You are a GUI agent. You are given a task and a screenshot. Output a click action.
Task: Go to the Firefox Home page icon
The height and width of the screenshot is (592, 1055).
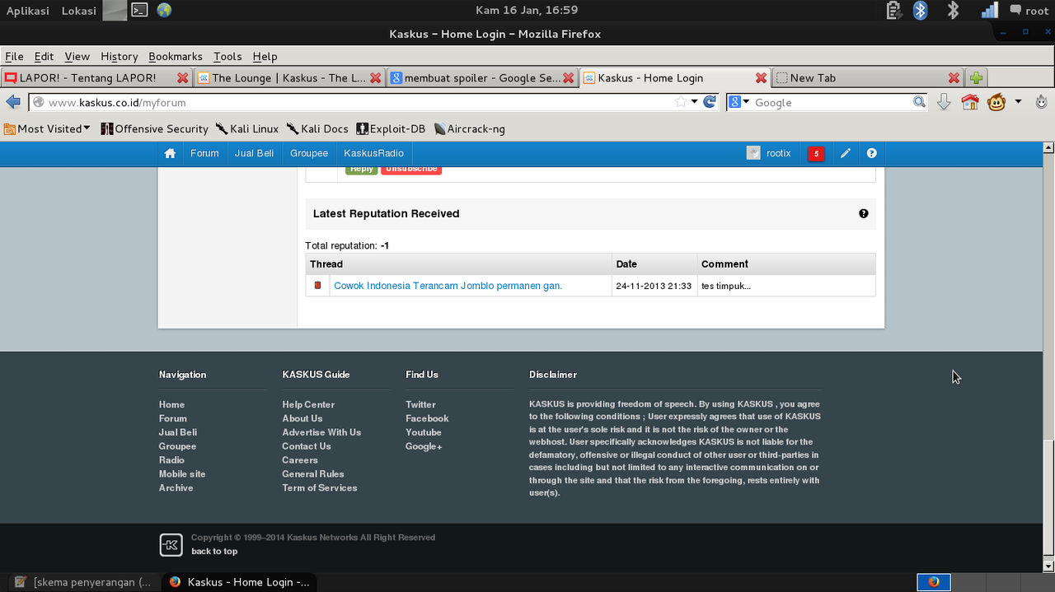[x=970, y=102]
